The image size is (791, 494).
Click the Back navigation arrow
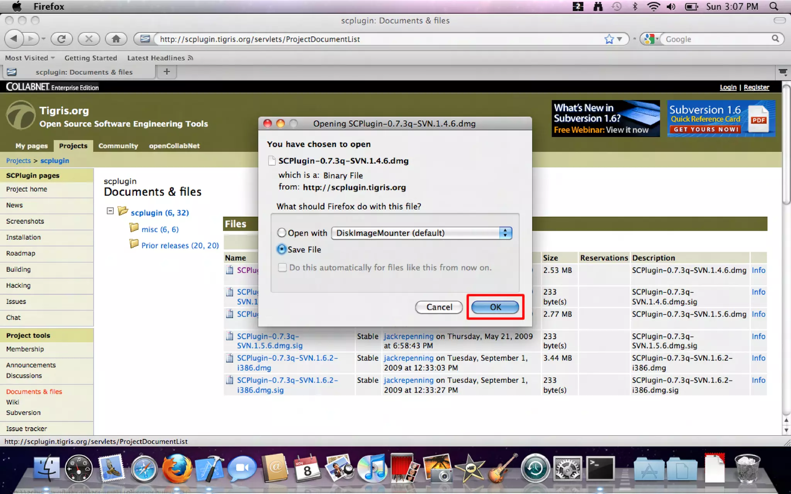tap(14, 39)
